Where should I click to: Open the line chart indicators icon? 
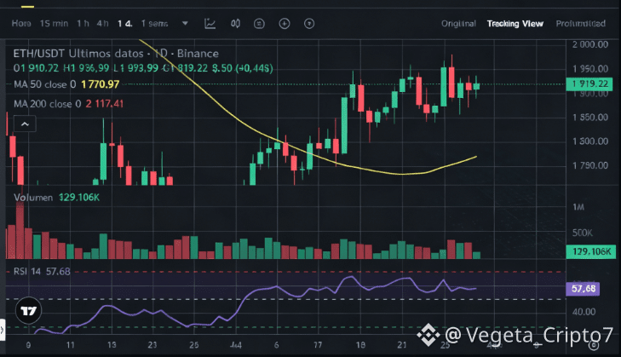(210, 23)
